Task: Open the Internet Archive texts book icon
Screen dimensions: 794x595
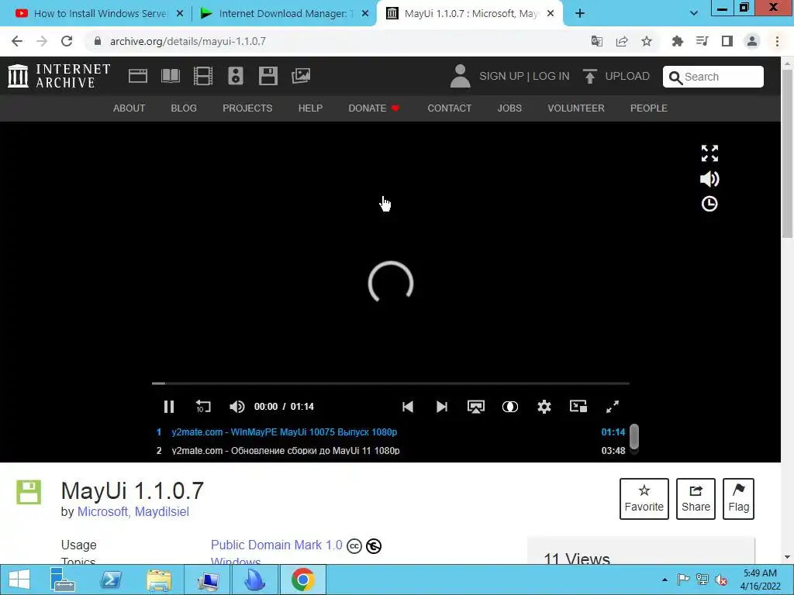Action: (x=170, y=76)
